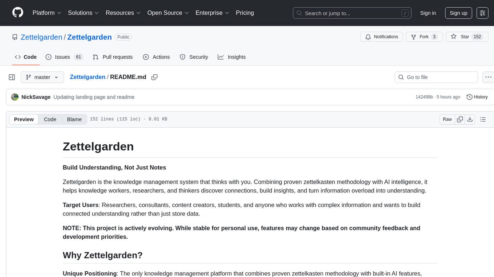Open the Platform menu

pyautogui.click(x=47, y=13)
